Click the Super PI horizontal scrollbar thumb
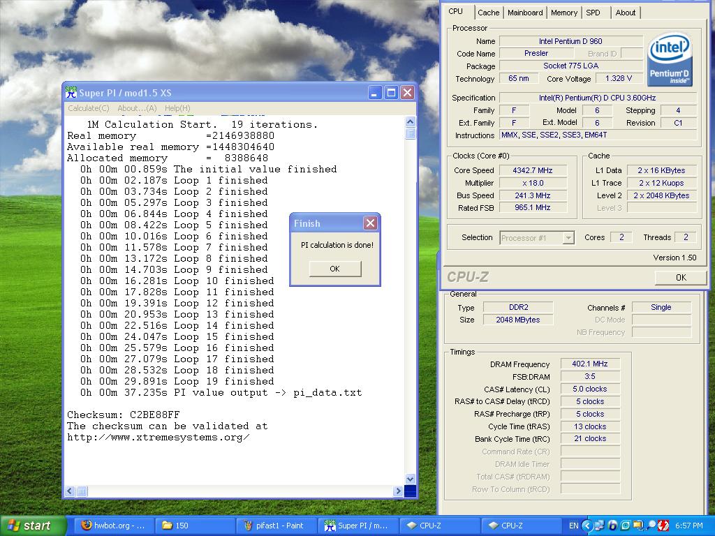The image size is (715, 536). coord(82,491)
